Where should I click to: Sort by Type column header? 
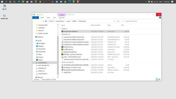click(x=109, y=25)
